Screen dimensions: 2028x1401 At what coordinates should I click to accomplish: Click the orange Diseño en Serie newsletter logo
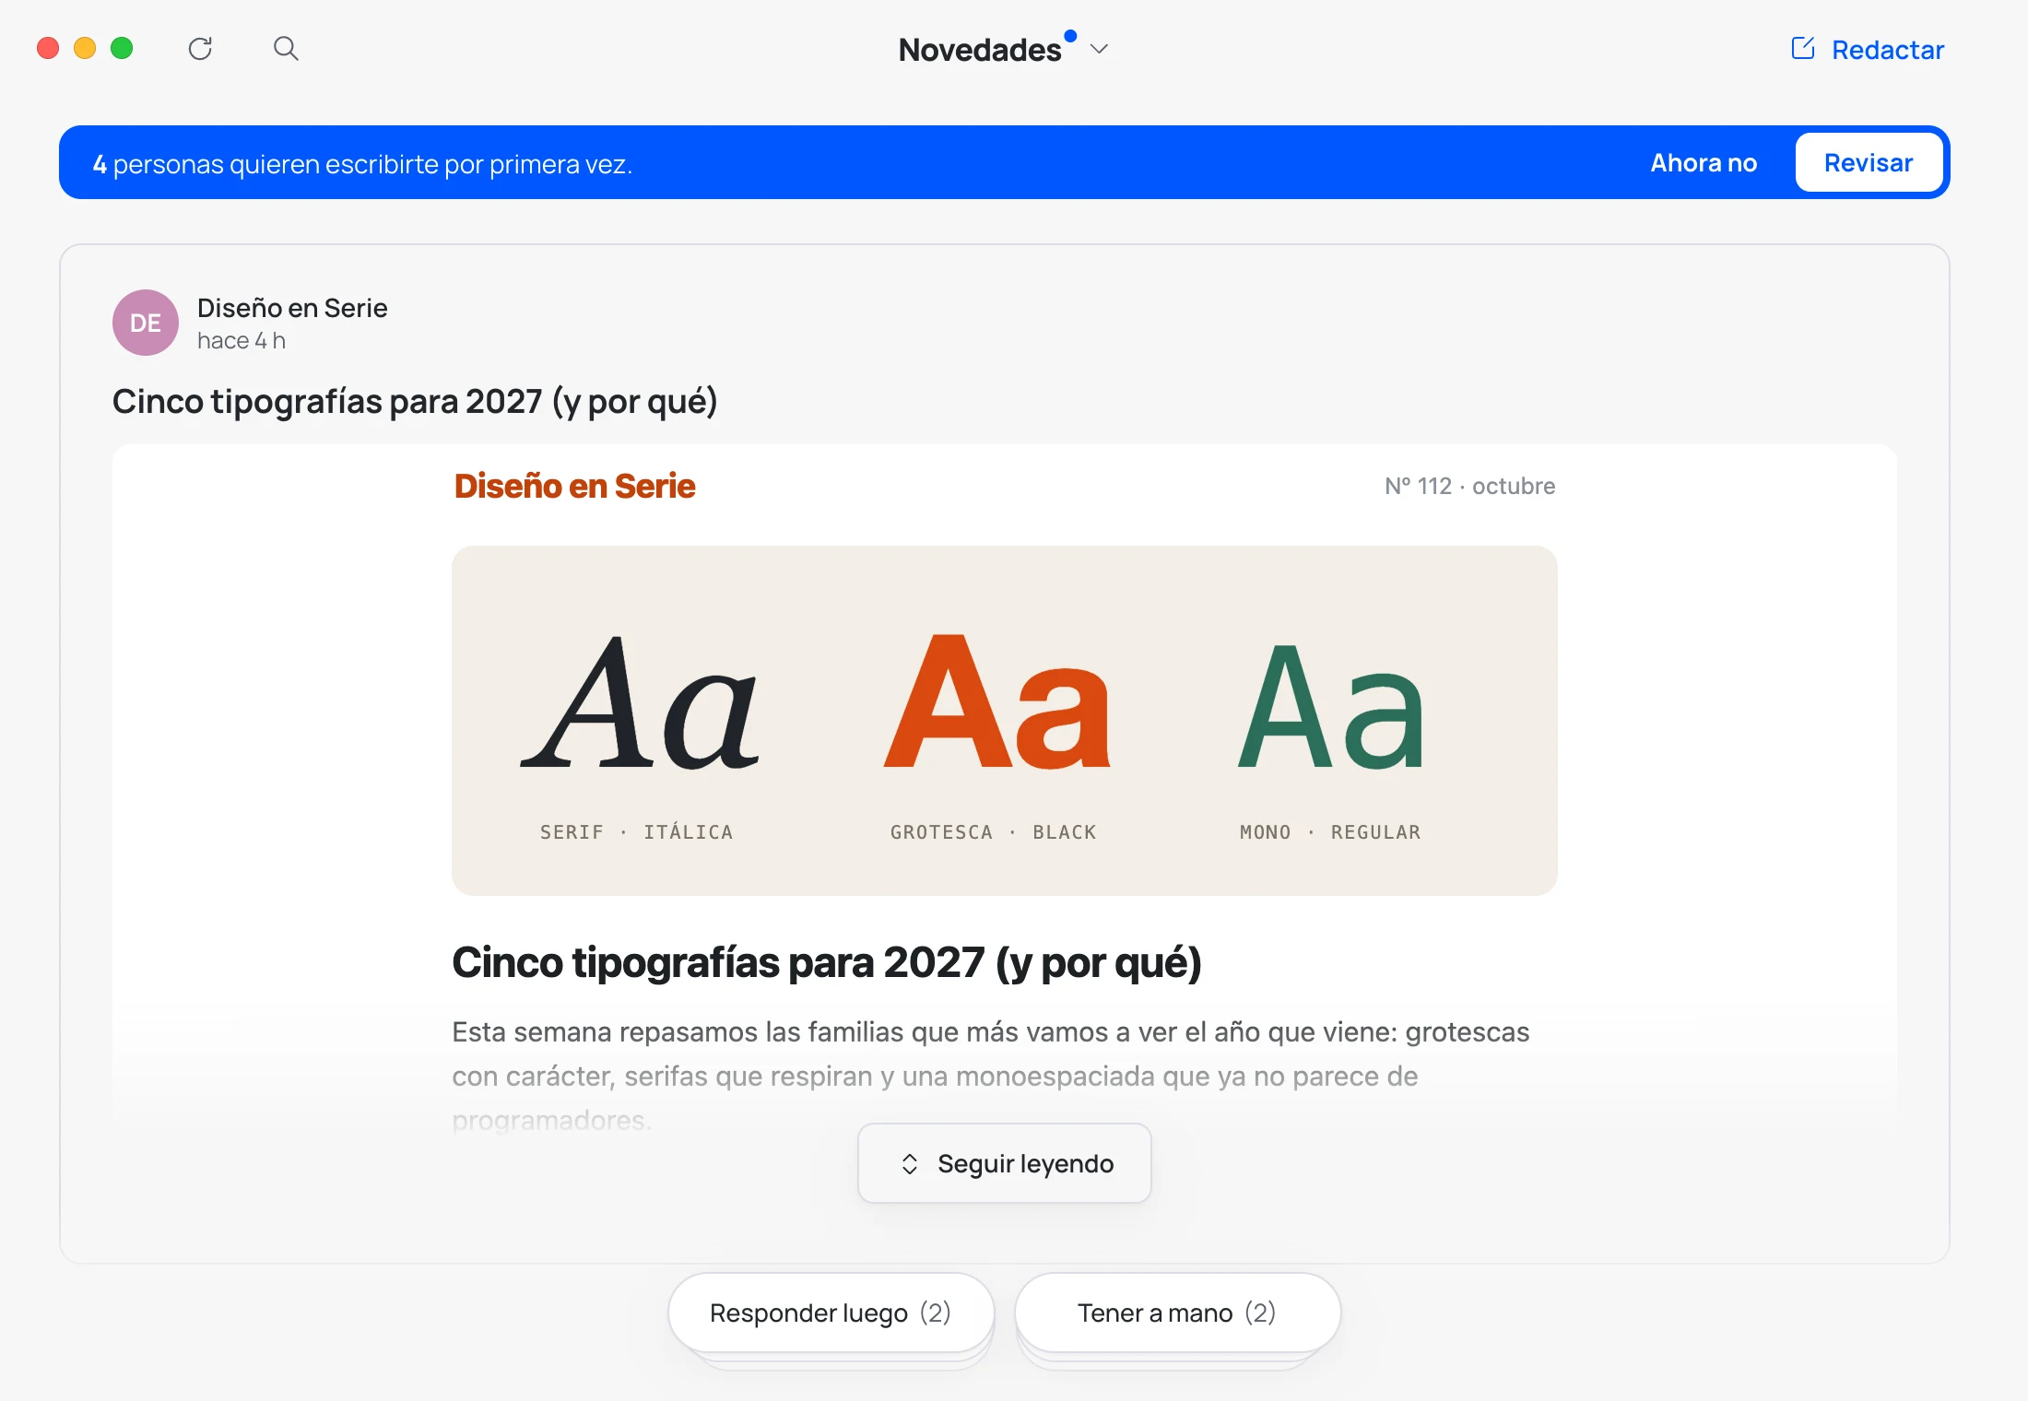574,486
